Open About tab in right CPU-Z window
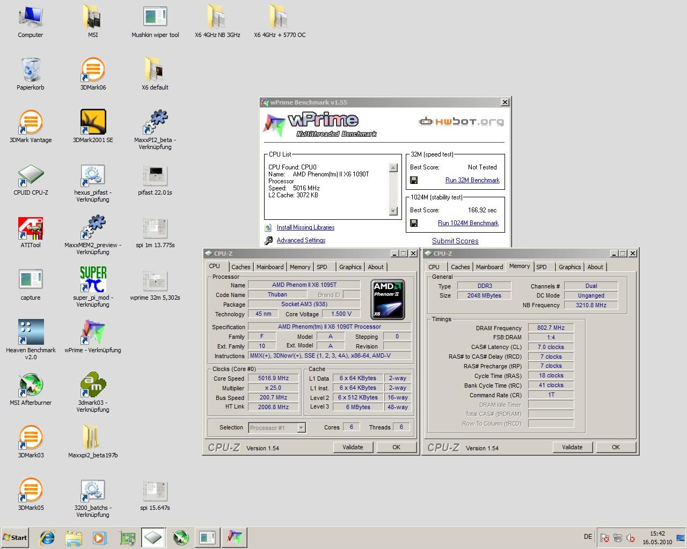 click(595, 267)
